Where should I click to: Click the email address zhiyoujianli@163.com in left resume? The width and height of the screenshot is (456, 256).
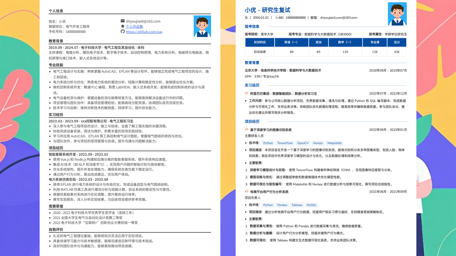tap(143, 21)
